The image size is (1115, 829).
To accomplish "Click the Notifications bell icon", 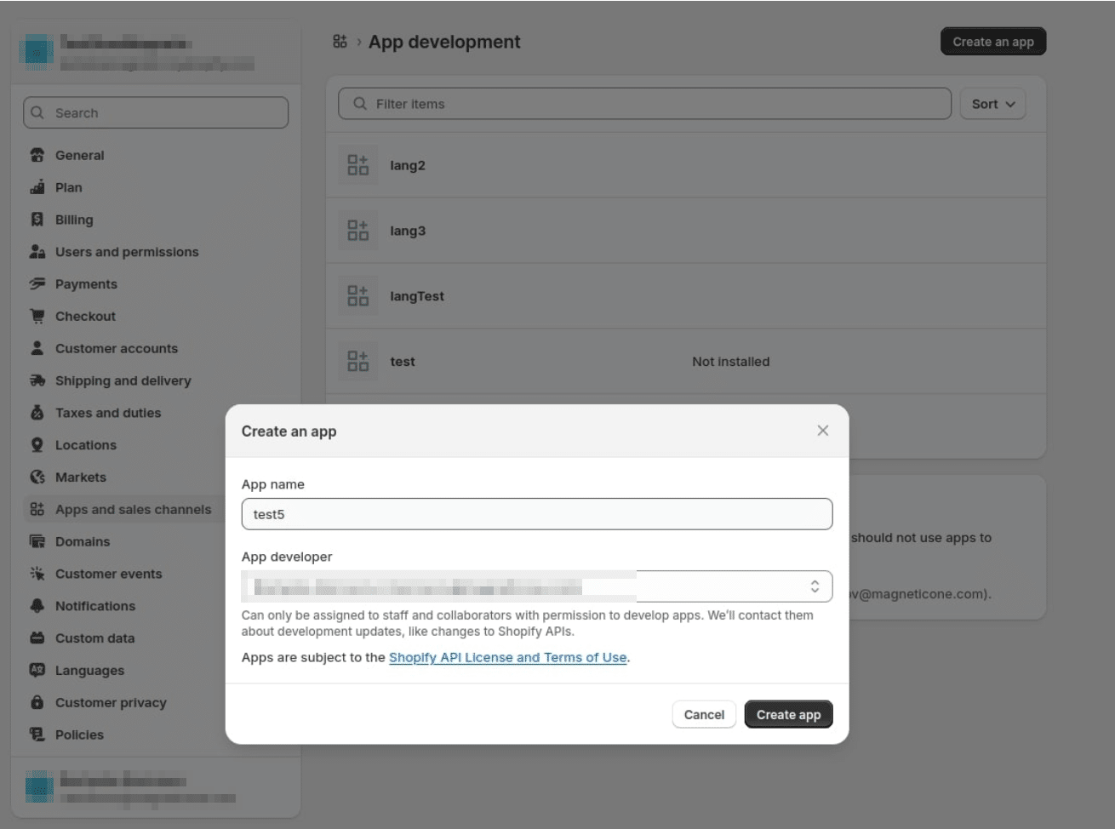I will (x=37, y=606).
